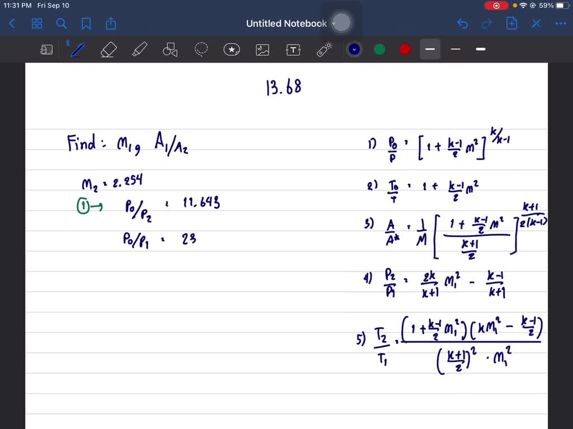Viewport: 573px width, 429px height.
Task: Toggle the sidebar panel icon
Action: [x=46, y=49]
